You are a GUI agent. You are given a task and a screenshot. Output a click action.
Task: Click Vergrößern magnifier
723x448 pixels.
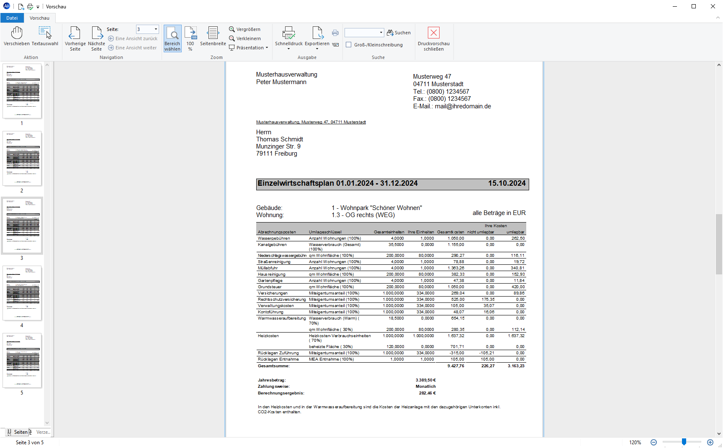[x=245, y=29]
